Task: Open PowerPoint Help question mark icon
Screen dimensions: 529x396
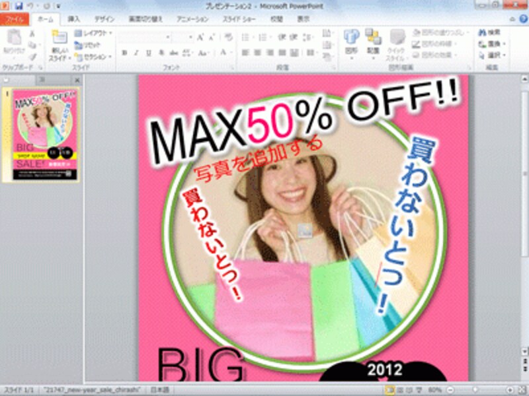Action: [x=523, y=20]
